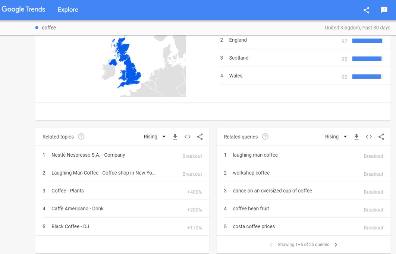Click Breakout label beside Nestlé Nespresso

pos(192,156)
